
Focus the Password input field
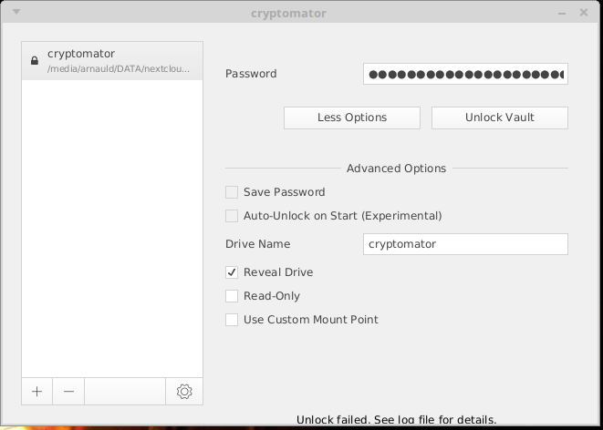[x=465, y=74]
